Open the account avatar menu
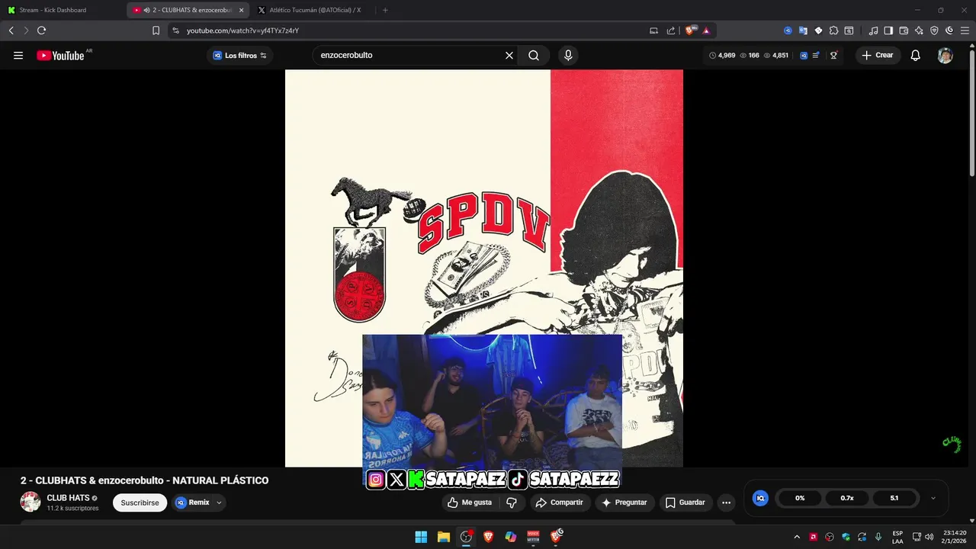Viewport: 976px width, 549px height. point(945,56)
